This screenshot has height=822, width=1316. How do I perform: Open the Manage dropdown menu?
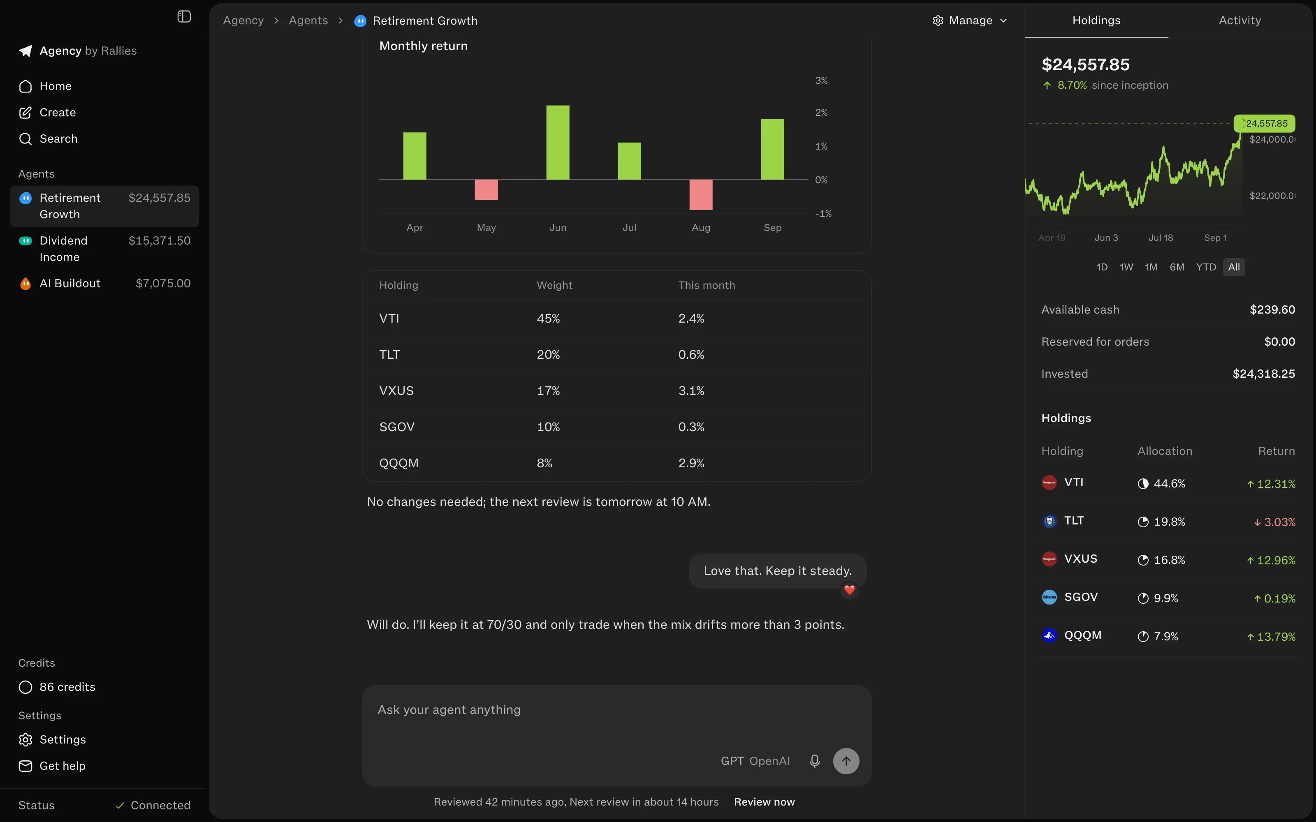970,21
